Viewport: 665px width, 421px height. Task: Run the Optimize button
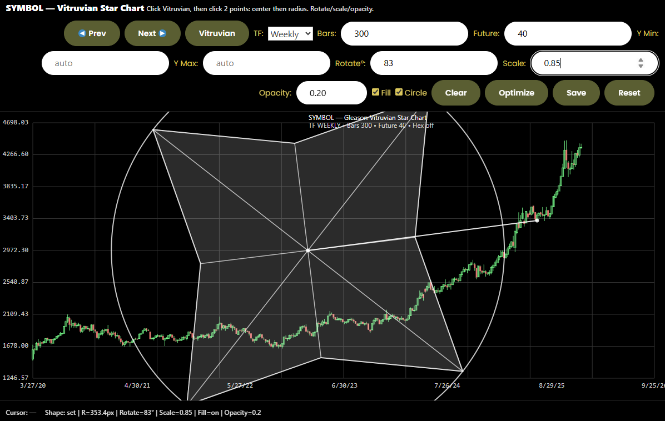[x=516, y=93]
